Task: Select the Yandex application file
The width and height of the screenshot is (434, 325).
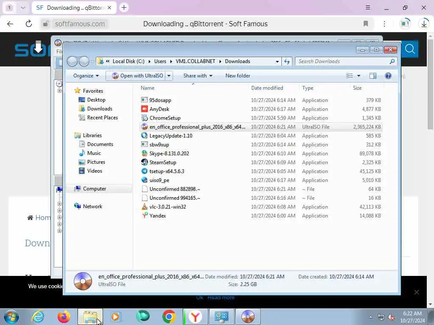Action: click(x=261, y=215)
